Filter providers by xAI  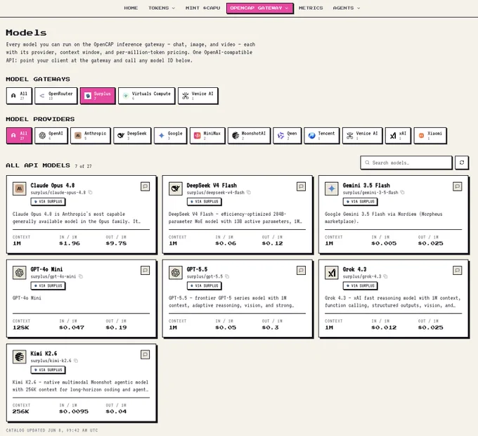point(398,136)
